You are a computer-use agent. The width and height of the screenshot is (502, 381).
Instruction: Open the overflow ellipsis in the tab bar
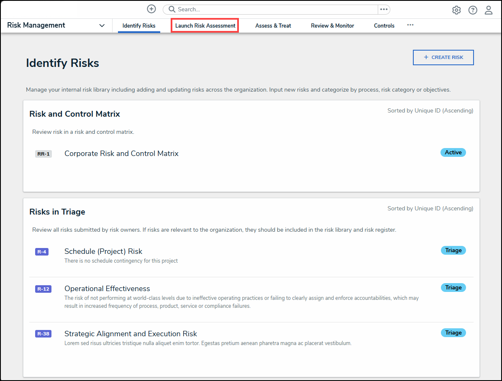[x=410, y=25]
